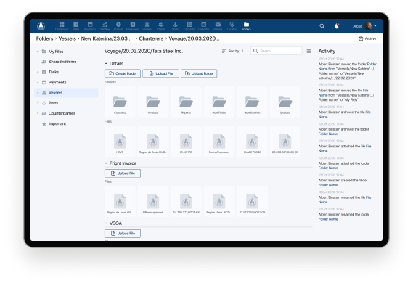Open the HRVP file
The width and height of the screenshot is (413, 283).
(120, 141)
